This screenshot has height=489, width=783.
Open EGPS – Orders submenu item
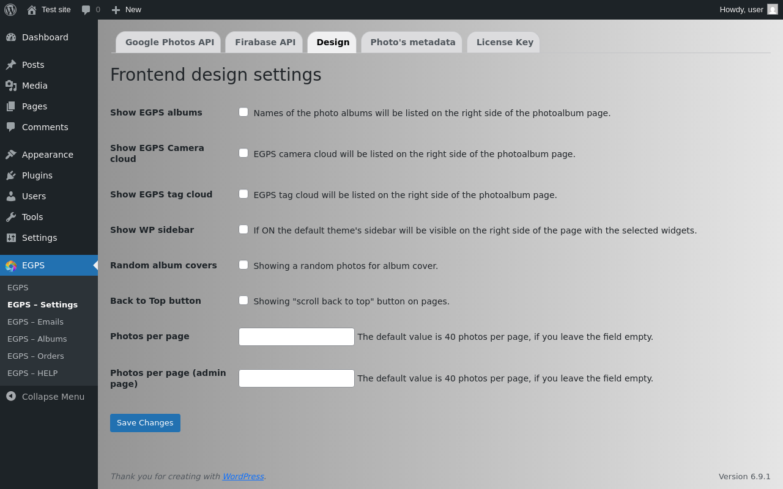pyautogui.click(x=35, y=356)
